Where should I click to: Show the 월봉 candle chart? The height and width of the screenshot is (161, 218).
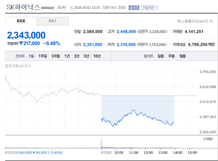[182, 56]
